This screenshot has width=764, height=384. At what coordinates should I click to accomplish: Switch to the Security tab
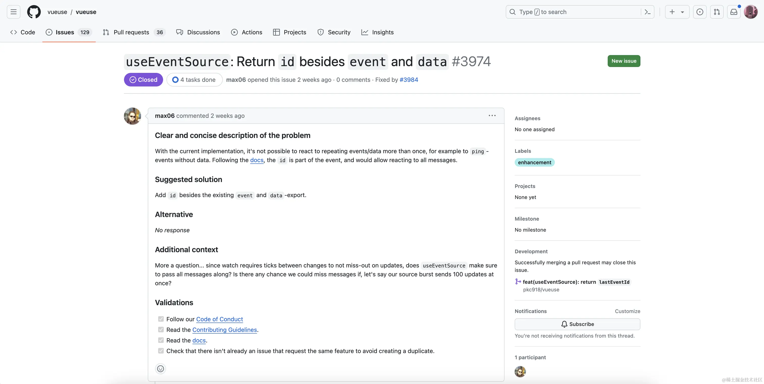coord(334,32)
